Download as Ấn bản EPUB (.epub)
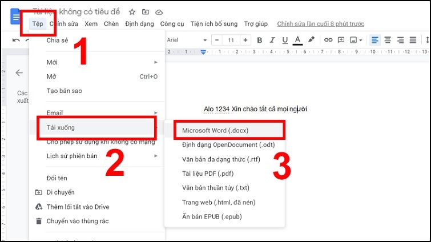Image resolution: width=431 pixels, height=242 pixels. point(224,217)
